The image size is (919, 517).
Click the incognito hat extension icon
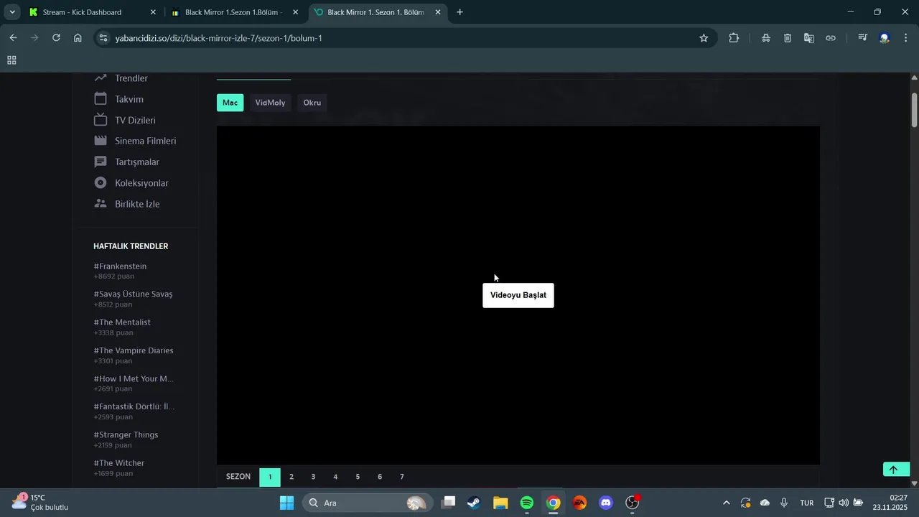click(766, 38)
